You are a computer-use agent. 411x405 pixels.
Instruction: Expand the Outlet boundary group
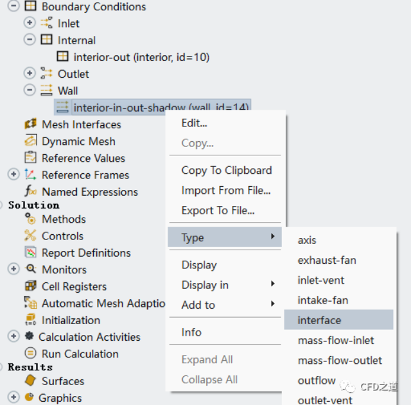(30, 74)
